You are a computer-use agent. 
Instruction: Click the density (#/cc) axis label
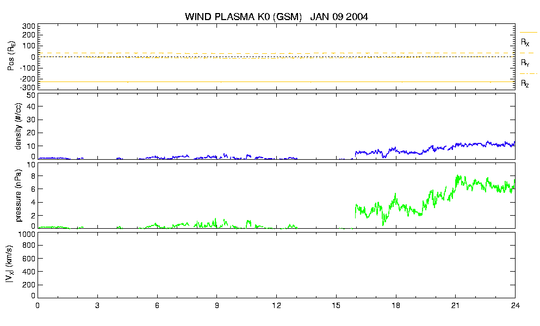[18, 126]
